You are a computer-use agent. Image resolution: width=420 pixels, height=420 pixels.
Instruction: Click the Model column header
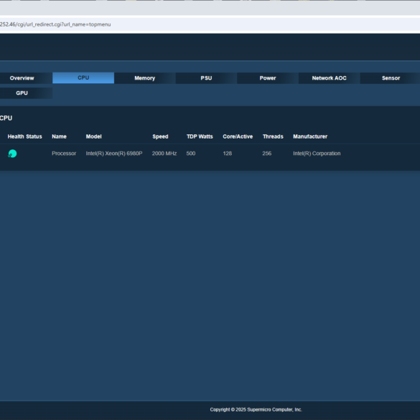pyautogui.click(x=93, y=136)
